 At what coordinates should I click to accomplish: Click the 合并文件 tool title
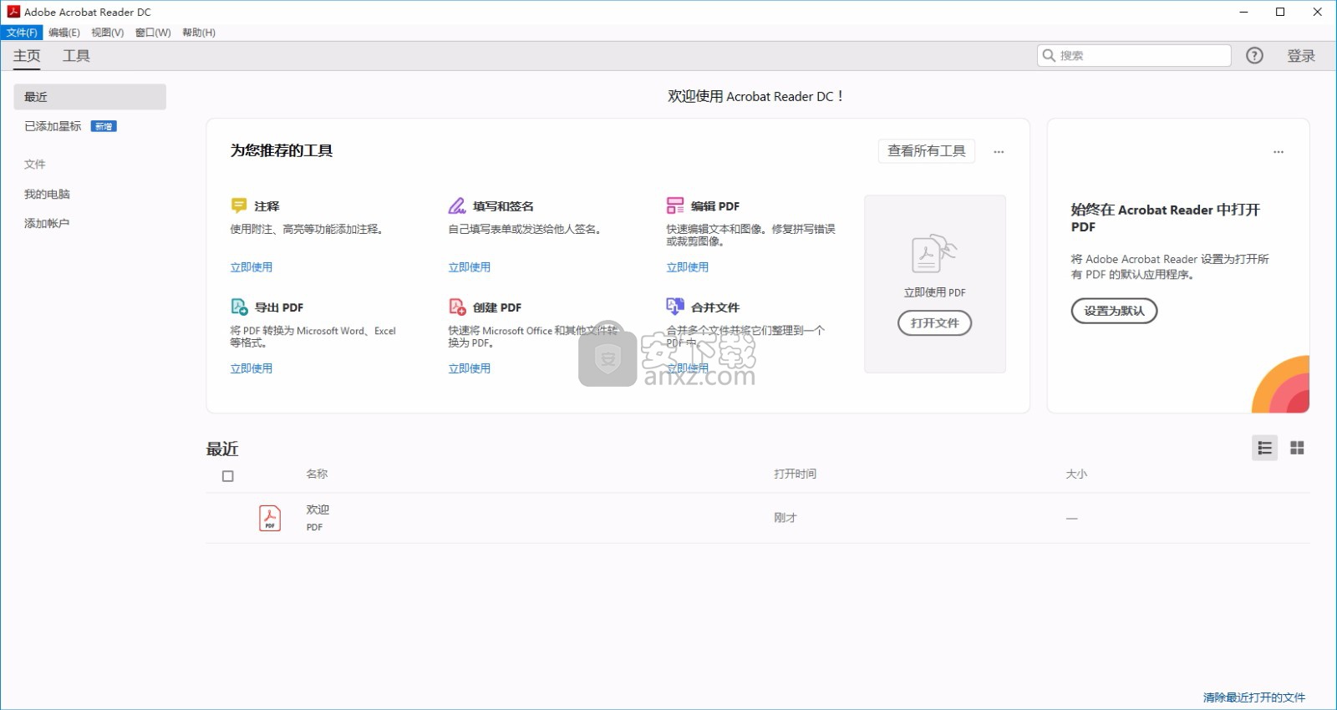click(715, 307)
